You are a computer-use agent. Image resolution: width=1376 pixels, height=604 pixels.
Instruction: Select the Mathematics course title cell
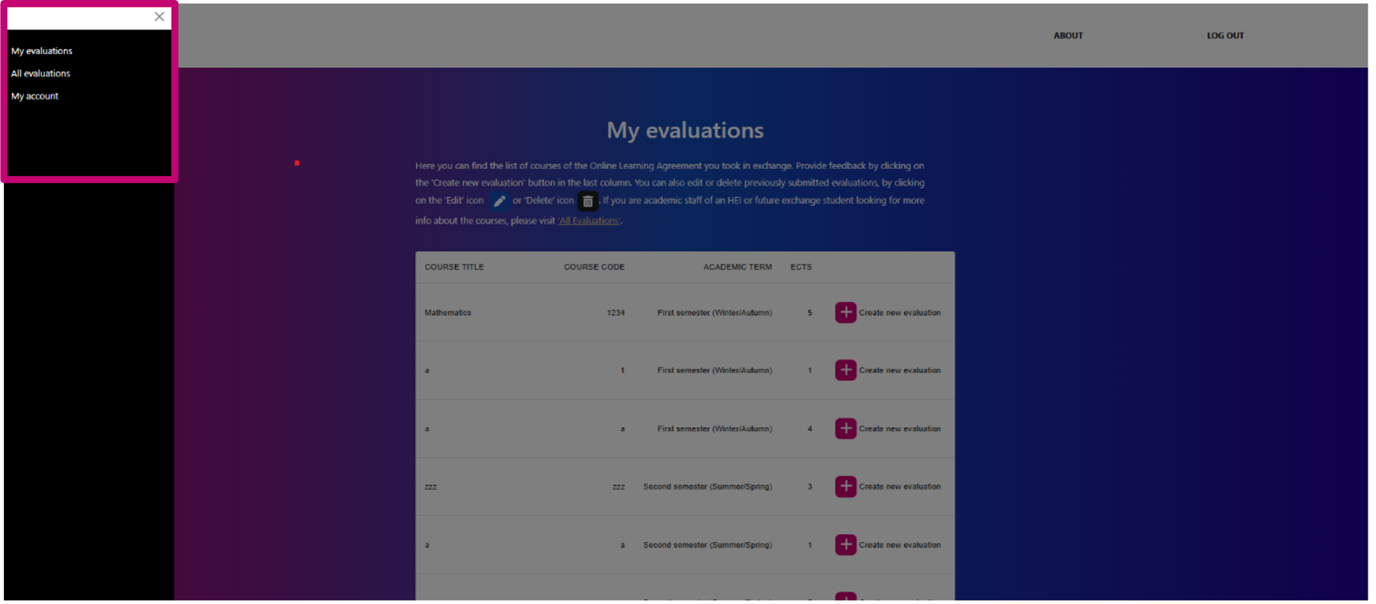point(448,312)
